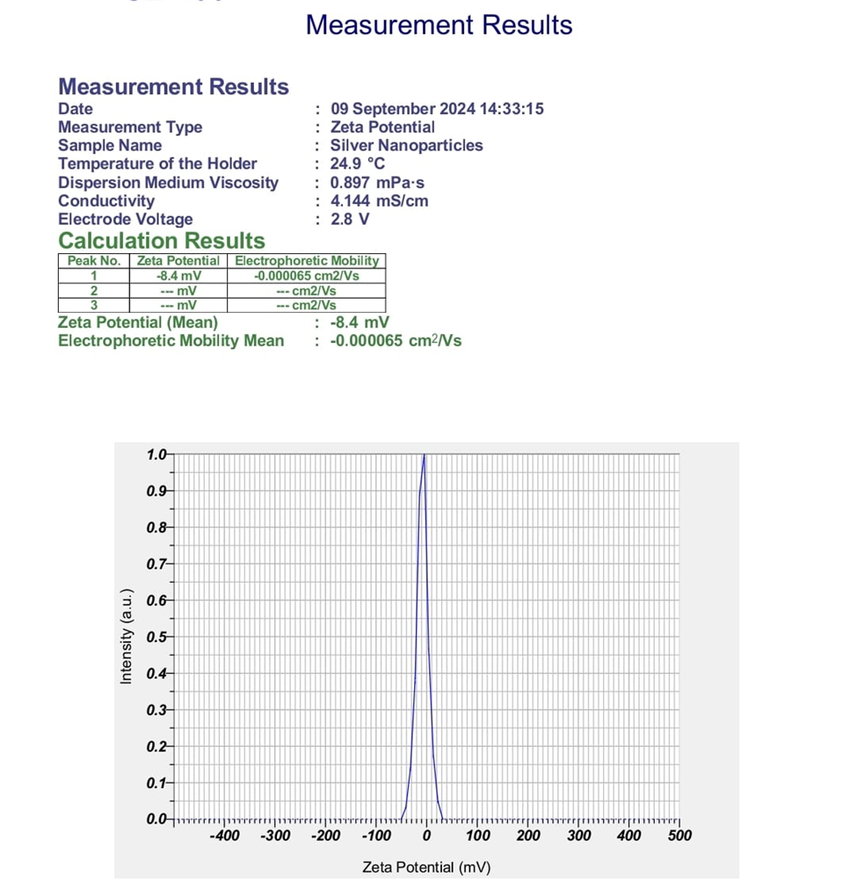The image size is (857, 885).
Task: Click the top of the blue peak curve
Action: pyautogui.click(x=425, y=455)
